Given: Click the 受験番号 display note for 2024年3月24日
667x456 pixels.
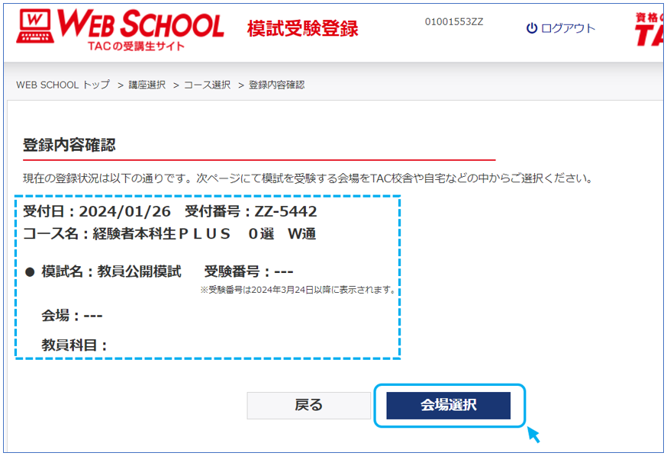Looking at the screenshot, I should tap(297, 290).
